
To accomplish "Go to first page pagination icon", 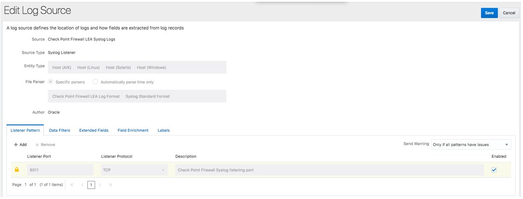I will [72, 185].
